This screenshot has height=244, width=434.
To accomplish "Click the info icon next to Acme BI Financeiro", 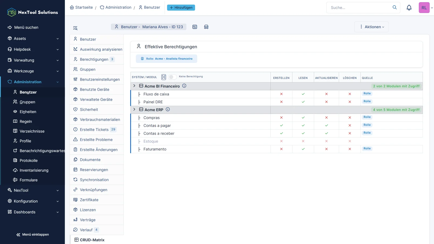I will pos(184,86).
